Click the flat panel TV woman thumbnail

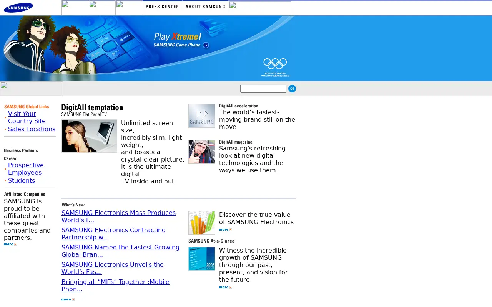[x=89, y=136]
